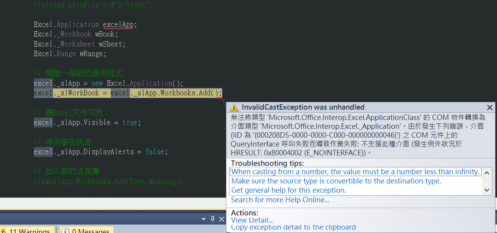Click the 'Excel._Worksheet wSheet;' line
Viewport: 497px width, 233px height.
coord(80,44)
